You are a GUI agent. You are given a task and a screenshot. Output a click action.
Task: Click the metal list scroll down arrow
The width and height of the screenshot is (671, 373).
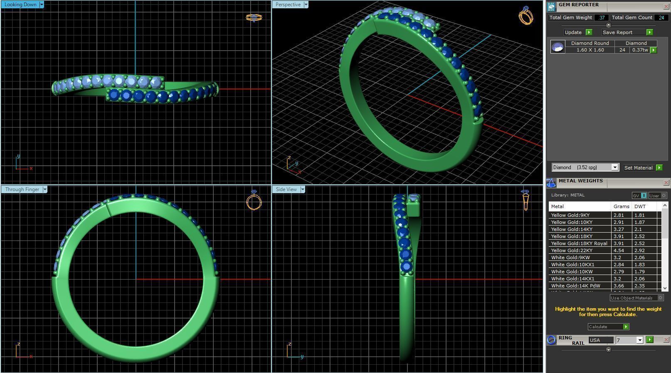click(x=664, y=288)
